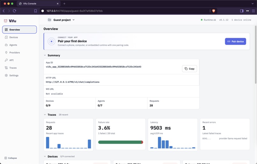Open the Settings page in sidebar
This screenshot has height=164, width=257.
pyautogui.click(x=19, y=75)
